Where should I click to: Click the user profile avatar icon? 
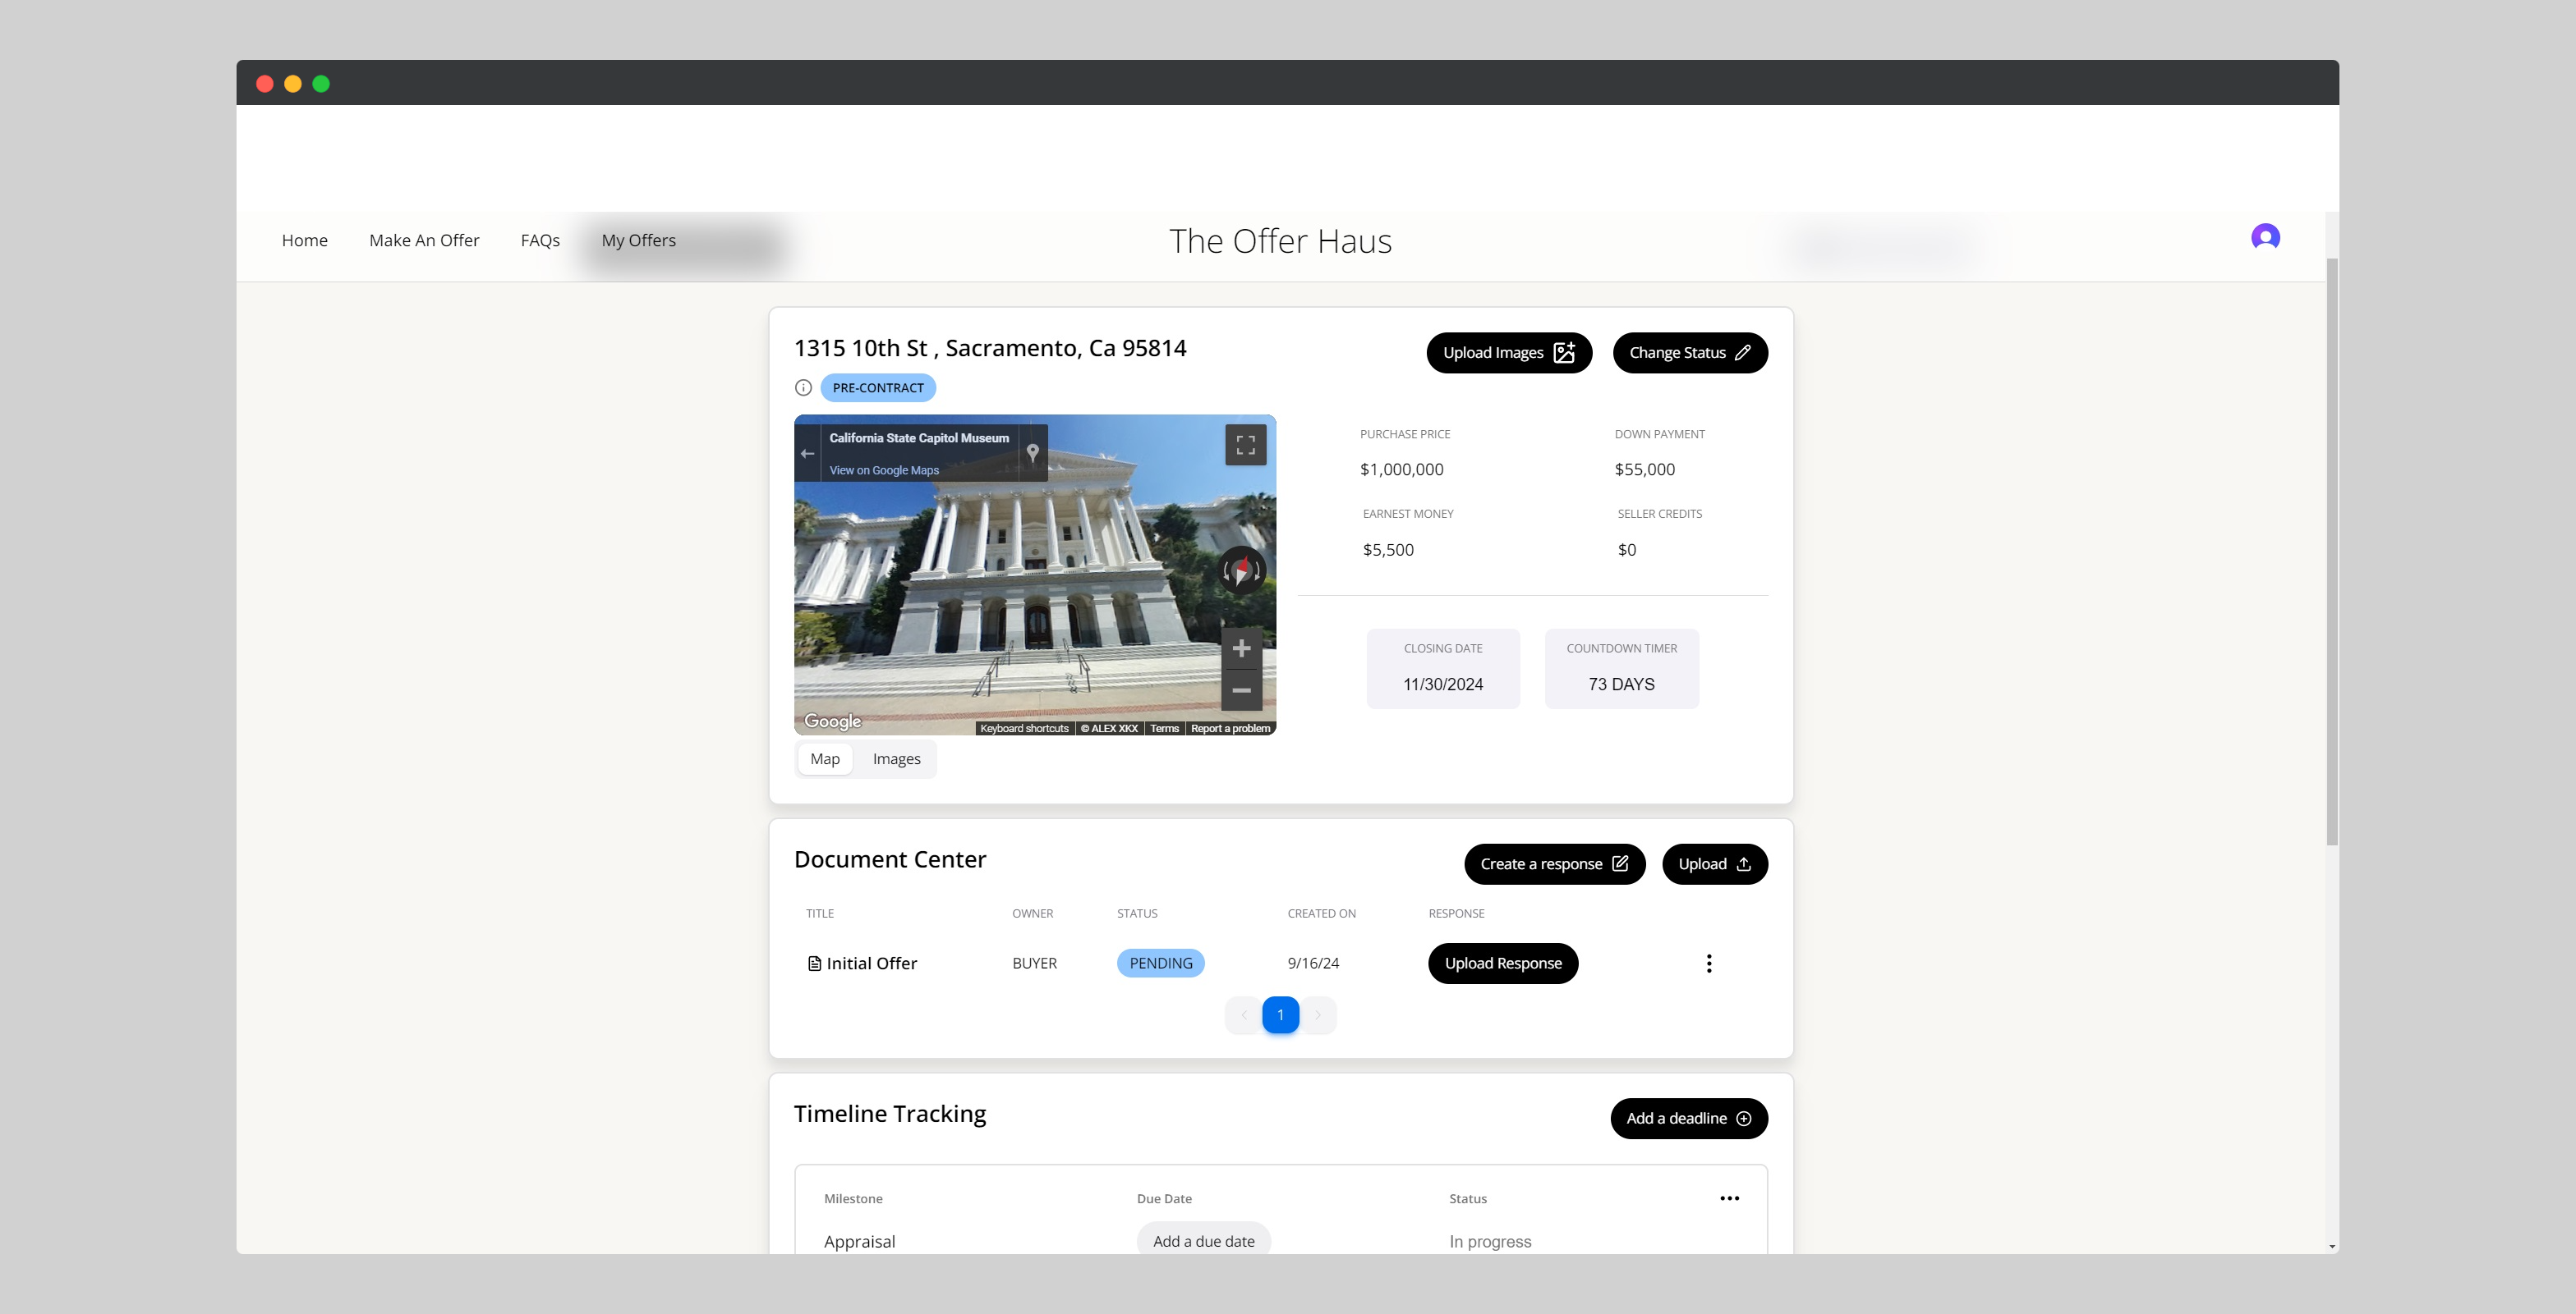[x=2265, y=237]
